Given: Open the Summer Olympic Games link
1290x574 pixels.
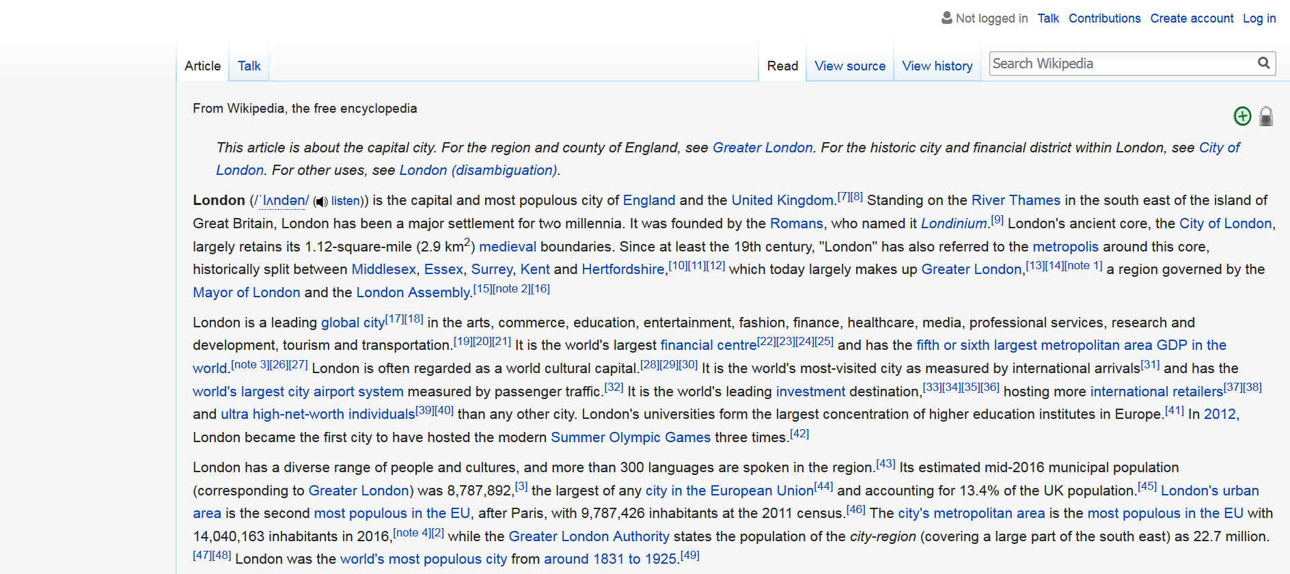Looking at the screenshot, I should (x=631, y=437).
